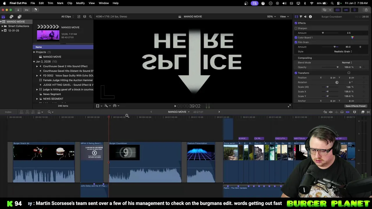Add keyframe for Film Grain Amount
Image resolution: width=372 pixels, height=209 pixels.
pyautogui.click(x=360, y=47)
